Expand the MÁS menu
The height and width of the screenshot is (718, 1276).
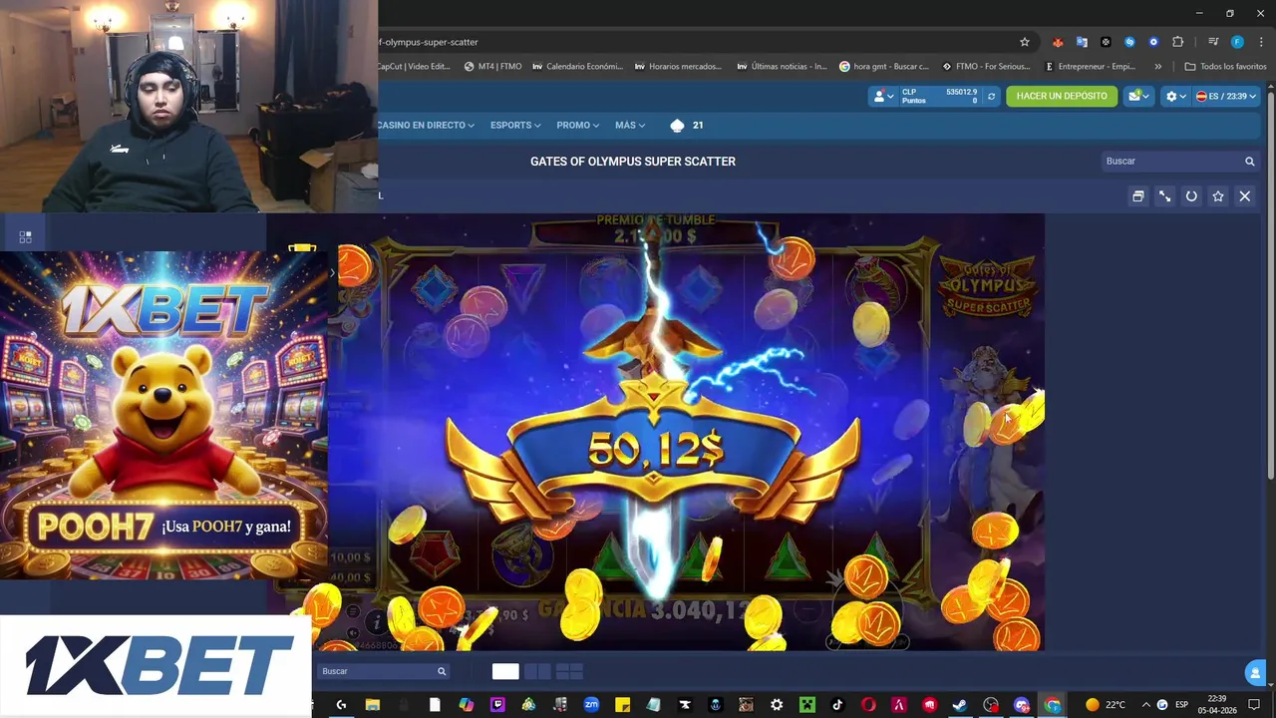click(630, 125)
